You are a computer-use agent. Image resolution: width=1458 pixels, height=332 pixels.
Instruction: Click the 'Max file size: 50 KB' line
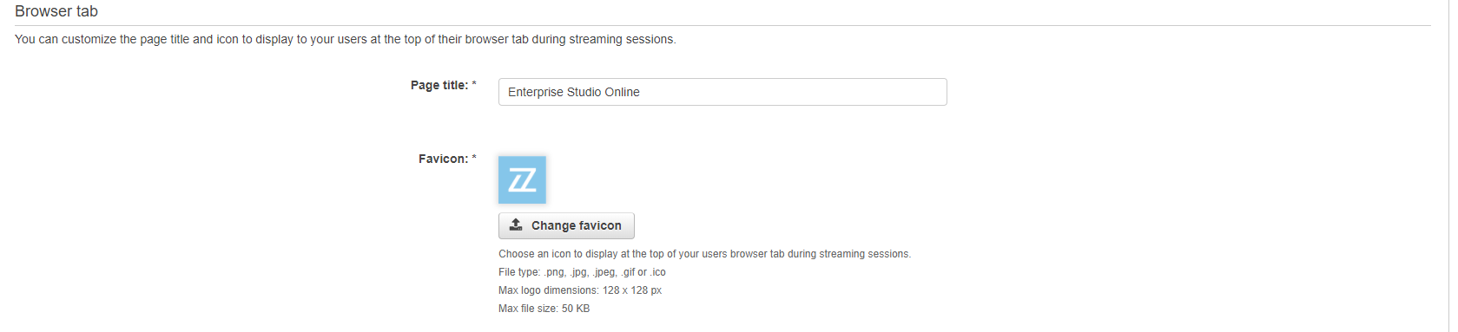(x=544, y=309)
